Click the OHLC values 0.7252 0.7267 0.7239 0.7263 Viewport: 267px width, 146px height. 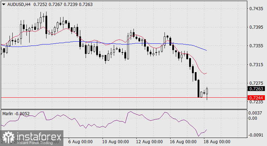(63, 5)
